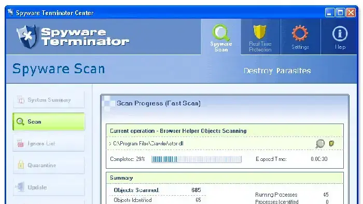Click the green magnifier Spyware Scan icon
Image resolution: width=363 pixels, height=204 pixels.
click(221, 33)
